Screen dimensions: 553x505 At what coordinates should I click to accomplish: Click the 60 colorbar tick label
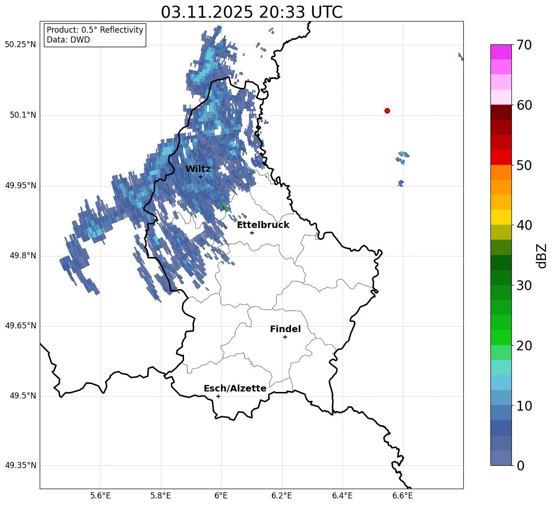[524, 105]
